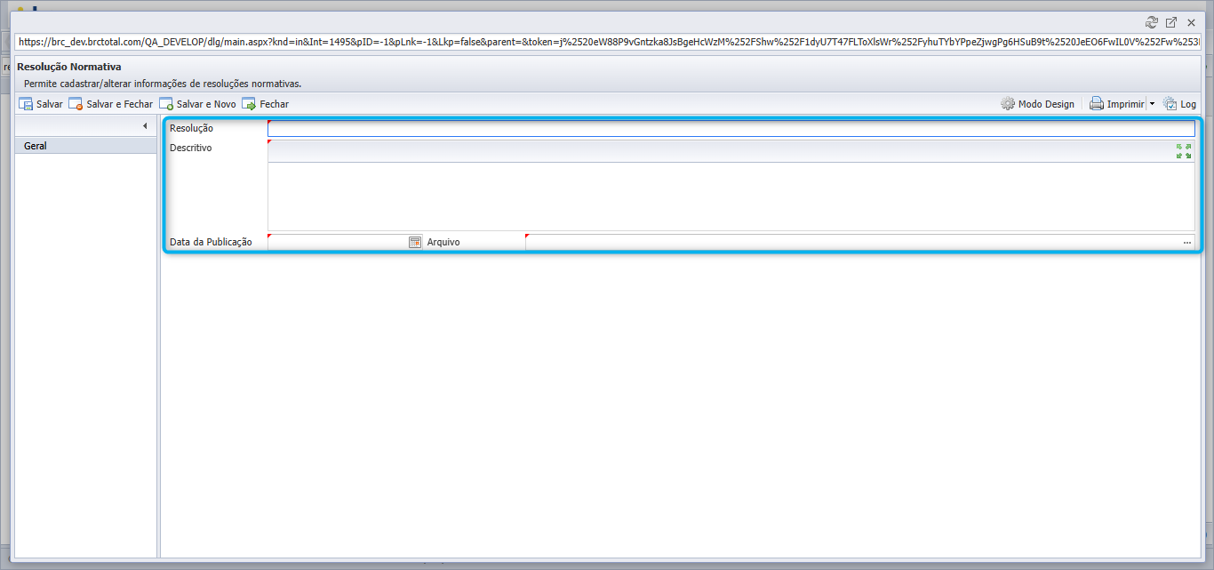Image resolution: width=1214 pixels, height=570 pixels.
Task: Close the dialog with the X icon
Action: point(1191,22)
